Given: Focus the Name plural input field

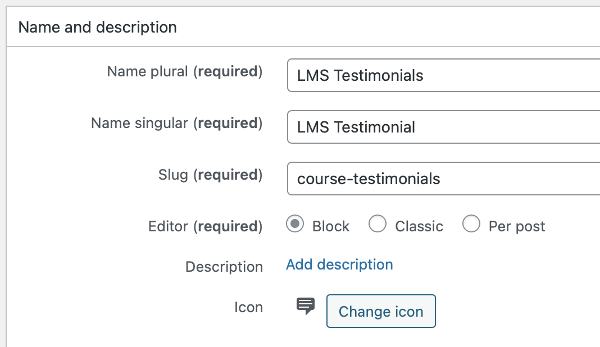Looking at the screenshot, I should tap(443, 75).
